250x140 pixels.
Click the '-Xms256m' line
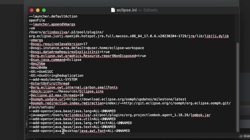click(x=37, y=64)
